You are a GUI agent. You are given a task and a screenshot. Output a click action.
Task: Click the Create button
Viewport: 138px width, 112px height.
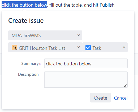[x=100, y=97]
